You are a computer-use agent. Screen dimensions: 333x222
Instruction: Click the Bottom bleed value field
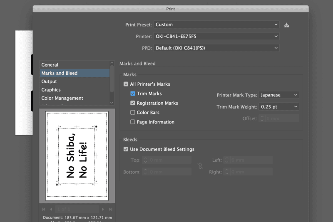(170, 172)
